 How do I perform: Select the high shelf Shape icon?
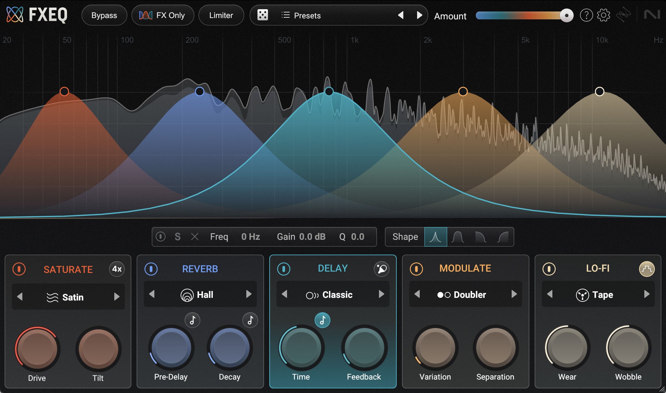point(503,237)
